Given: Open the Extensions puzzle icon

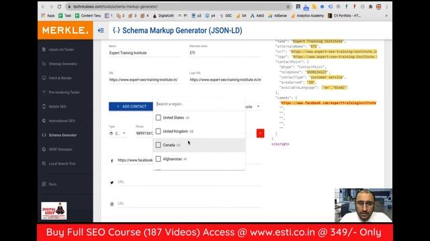Looking at the screenshot, I should pyautogui.click(x=370, y=7).
